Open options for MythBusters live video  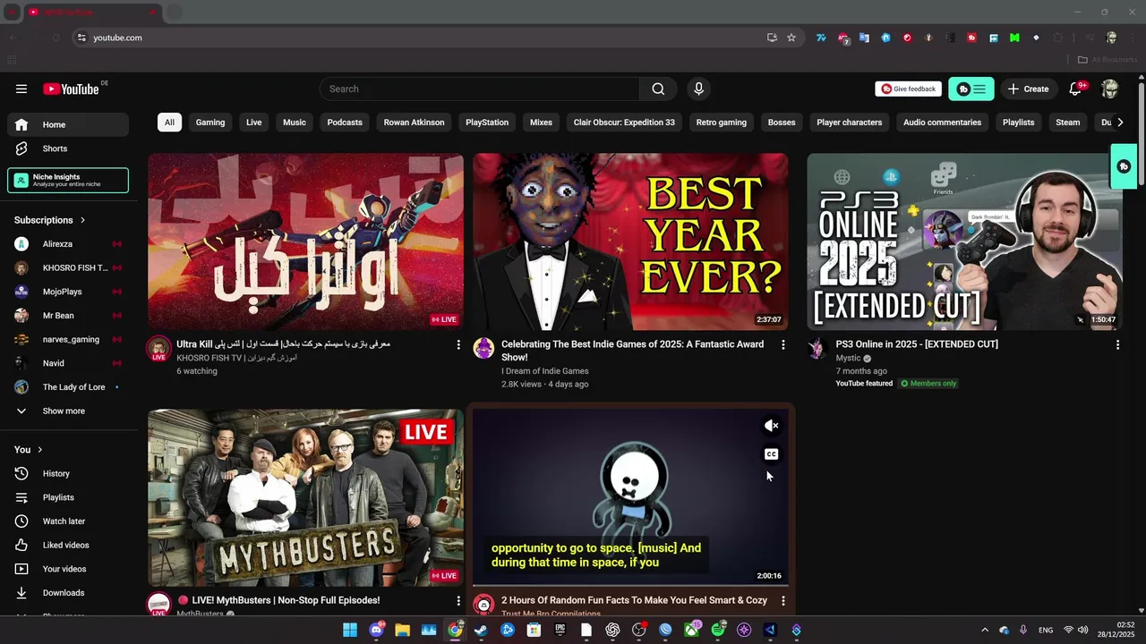coord(458,601)
